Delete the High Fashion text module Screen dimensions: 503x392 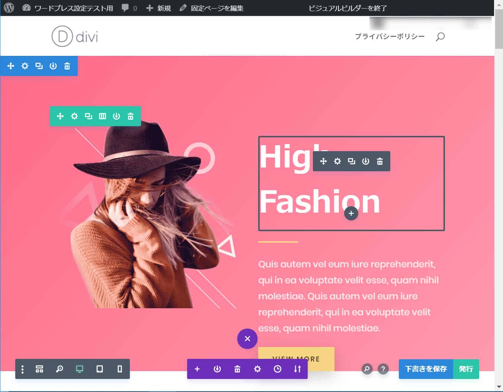(380, 161)
